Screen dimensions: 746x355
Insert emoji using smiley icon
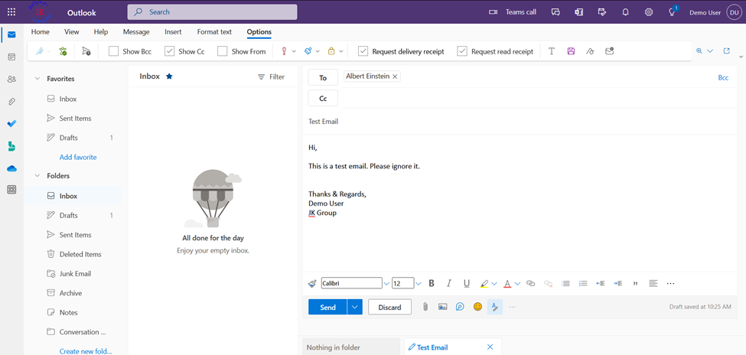coord(477,307)
